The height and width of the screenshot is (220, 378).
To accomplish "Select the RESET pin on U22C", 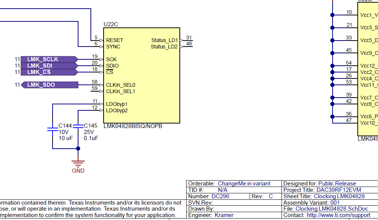I will click(114, 40).
